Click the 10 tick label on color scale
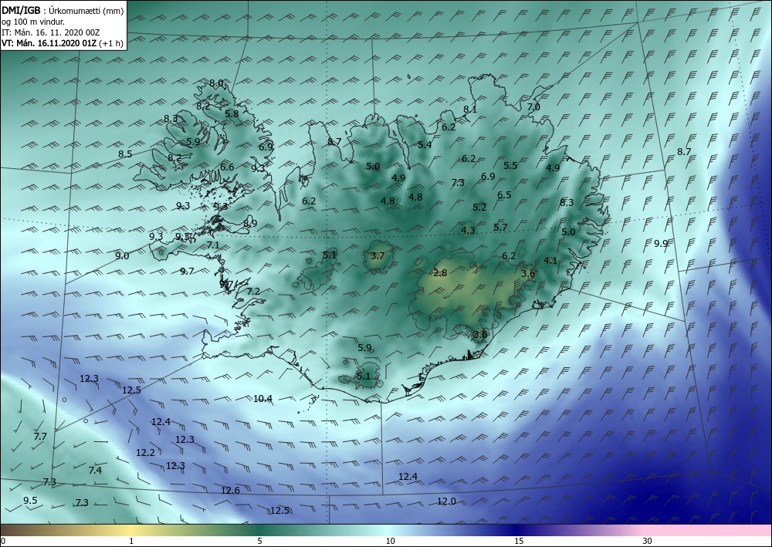This screenshot has height=547, width=772. pos(390,541)
